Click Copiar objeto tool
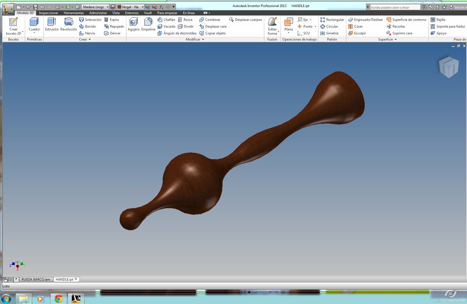Image resolution: width=467 pixels, height=304 pixels. click(212, 33)
